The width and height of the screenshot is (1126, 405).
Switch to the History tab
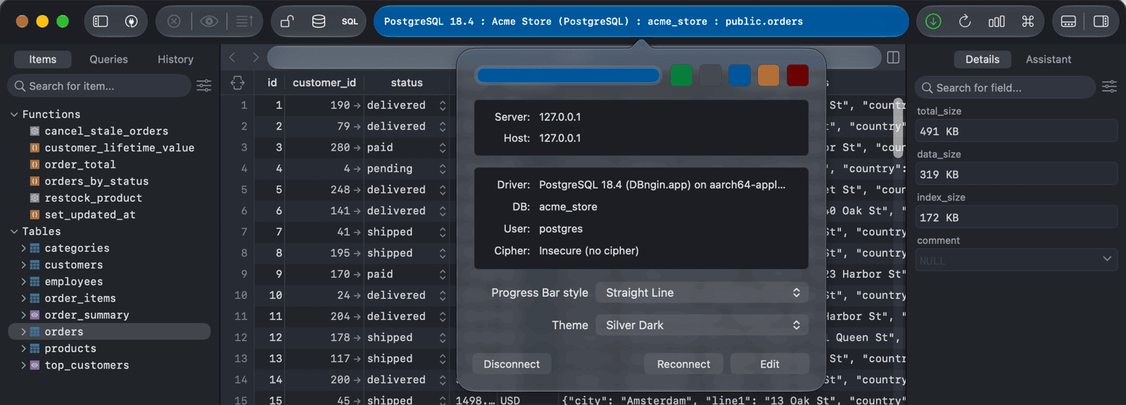coord(175,59)
